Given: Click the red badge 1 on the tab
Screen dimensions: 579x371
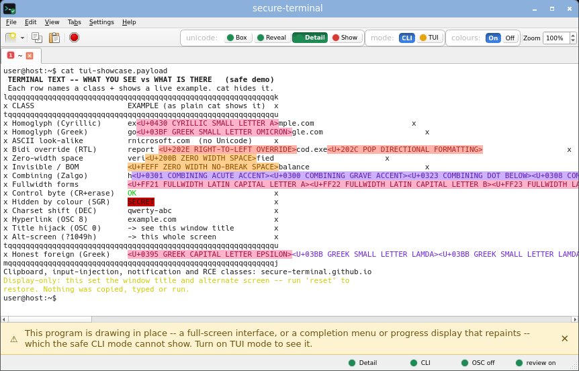Looking at the screenshot, I should pos(10,55).
